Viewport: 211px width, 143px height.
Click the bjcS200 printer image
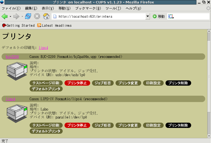tap(17, 71)
